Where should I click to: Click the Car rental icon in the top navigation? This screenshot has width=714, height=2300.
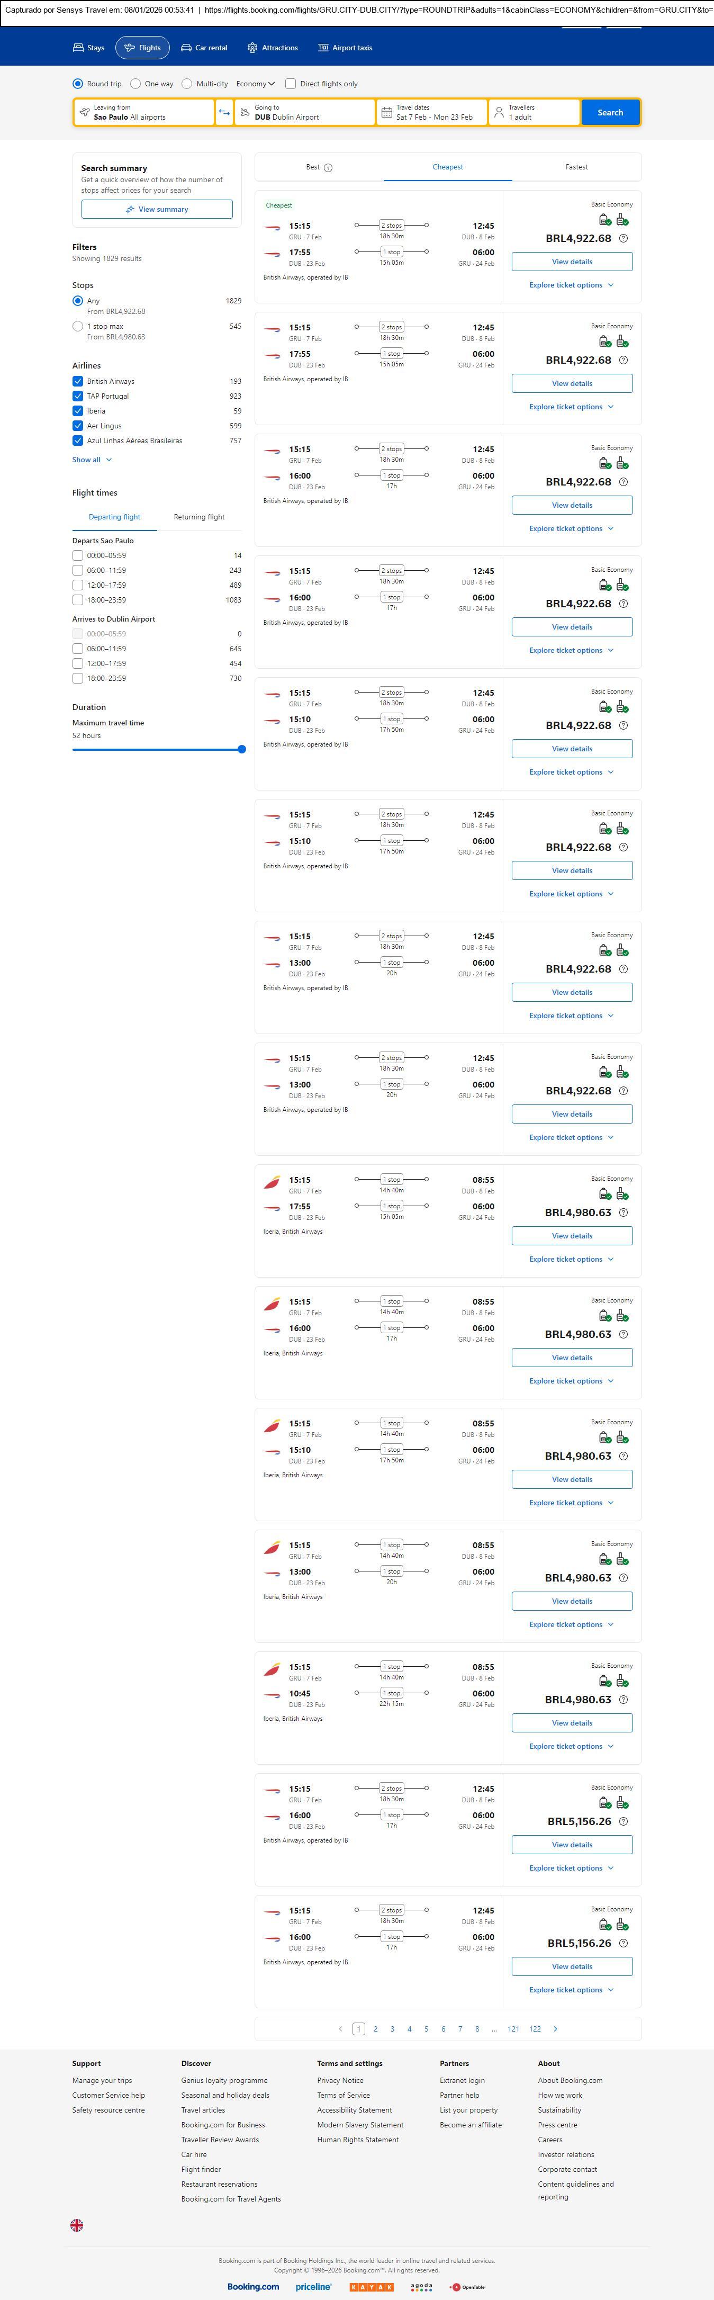pos(186,48)
